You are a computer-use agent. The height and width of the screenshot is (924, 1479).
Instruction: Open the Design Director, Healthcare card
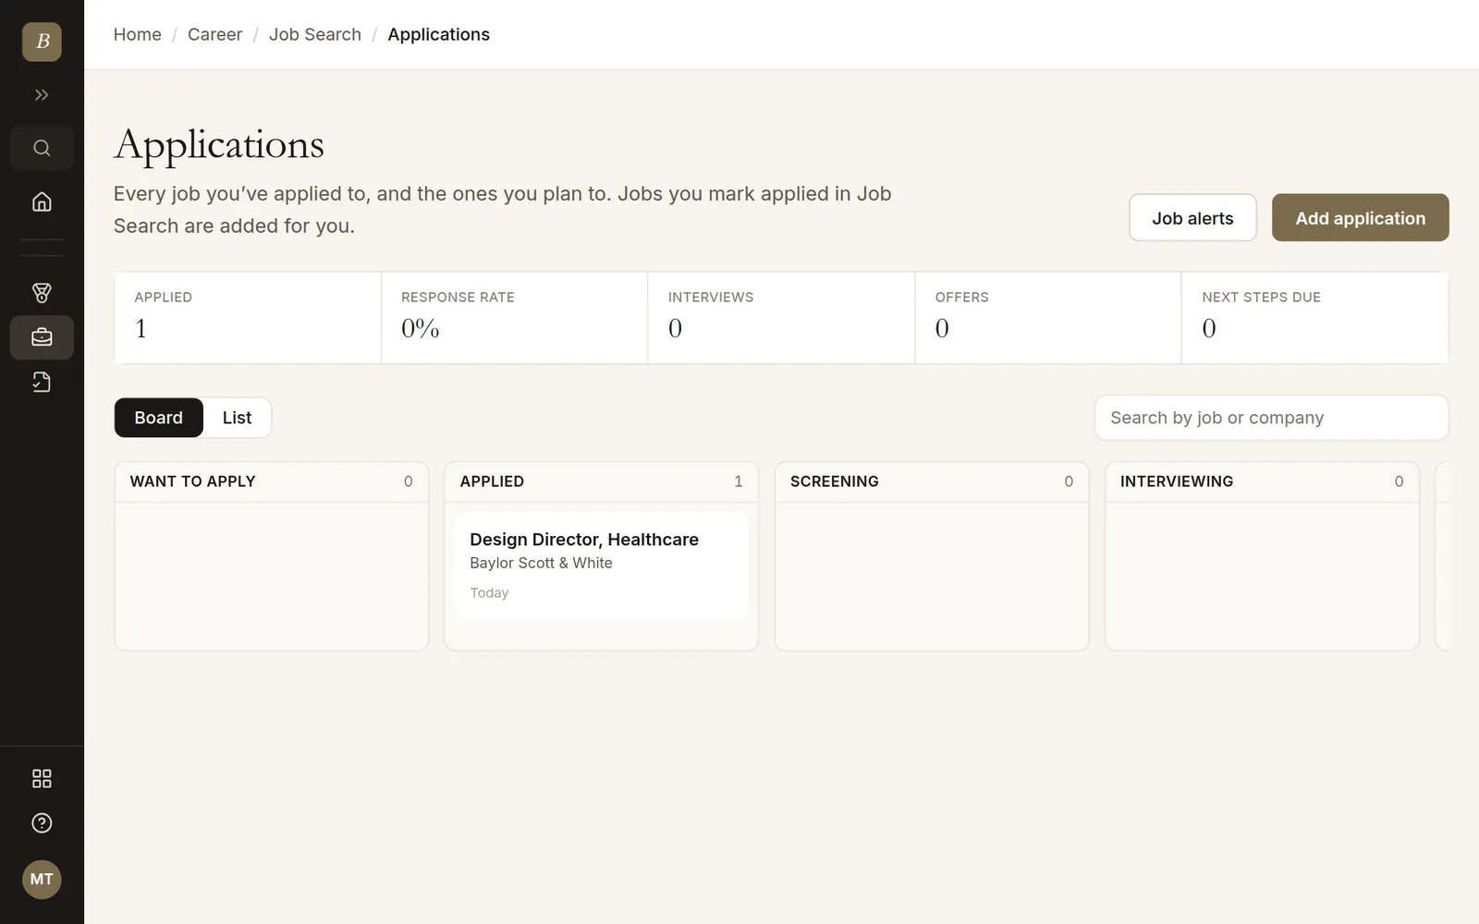pyautogui.click(x=602, y=565)
